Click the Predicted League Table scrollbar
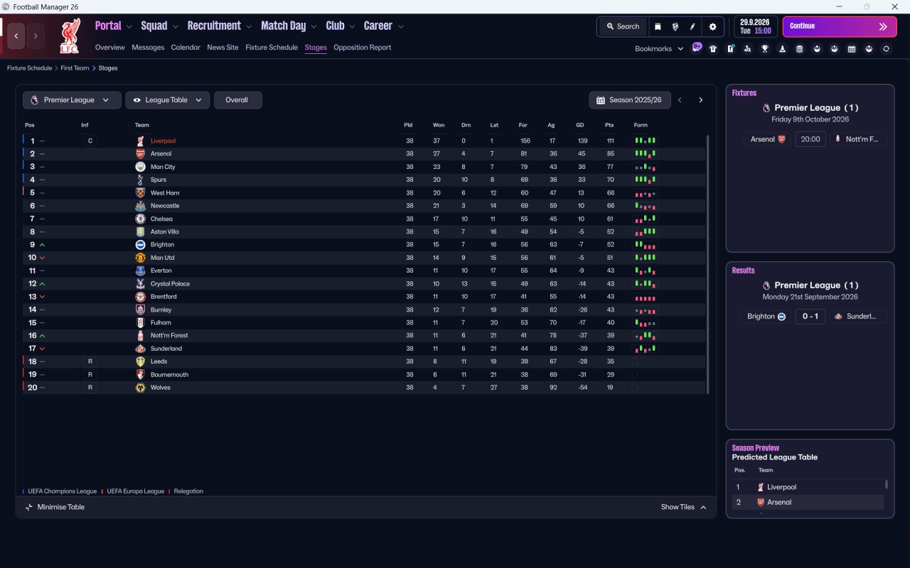Viewport: 910px width, 568px height. [x=886, y=485]
